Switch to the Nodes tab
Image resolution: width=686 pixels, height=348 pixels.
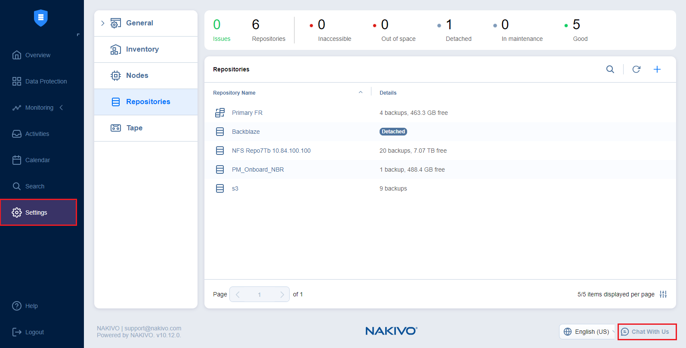(x=137, y=76)
